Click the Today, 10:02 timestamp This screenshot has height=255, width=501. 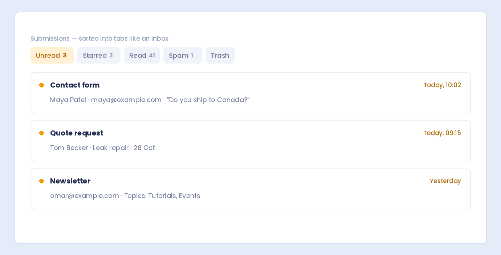click(x=442, y=85)
